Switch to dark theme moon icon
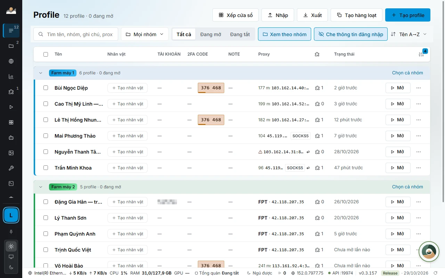 [x=11, y=267]
